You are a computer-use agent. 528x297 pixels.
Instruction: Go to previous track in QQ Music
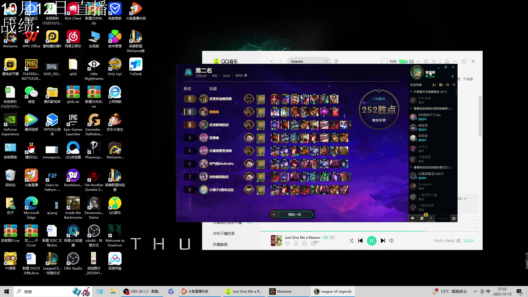point(360,241)
